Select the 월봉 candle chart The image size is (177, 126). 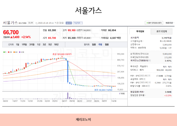pyautogui.click(x=107, y=45)
